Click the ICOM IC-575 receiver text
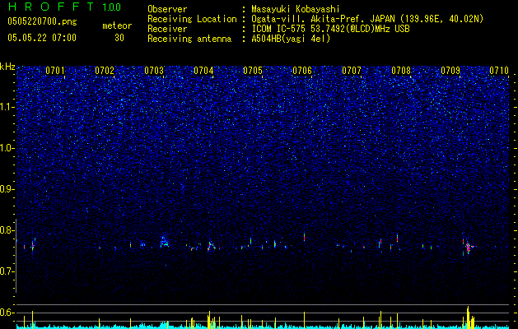518x329 pixels. click(330, 29)
